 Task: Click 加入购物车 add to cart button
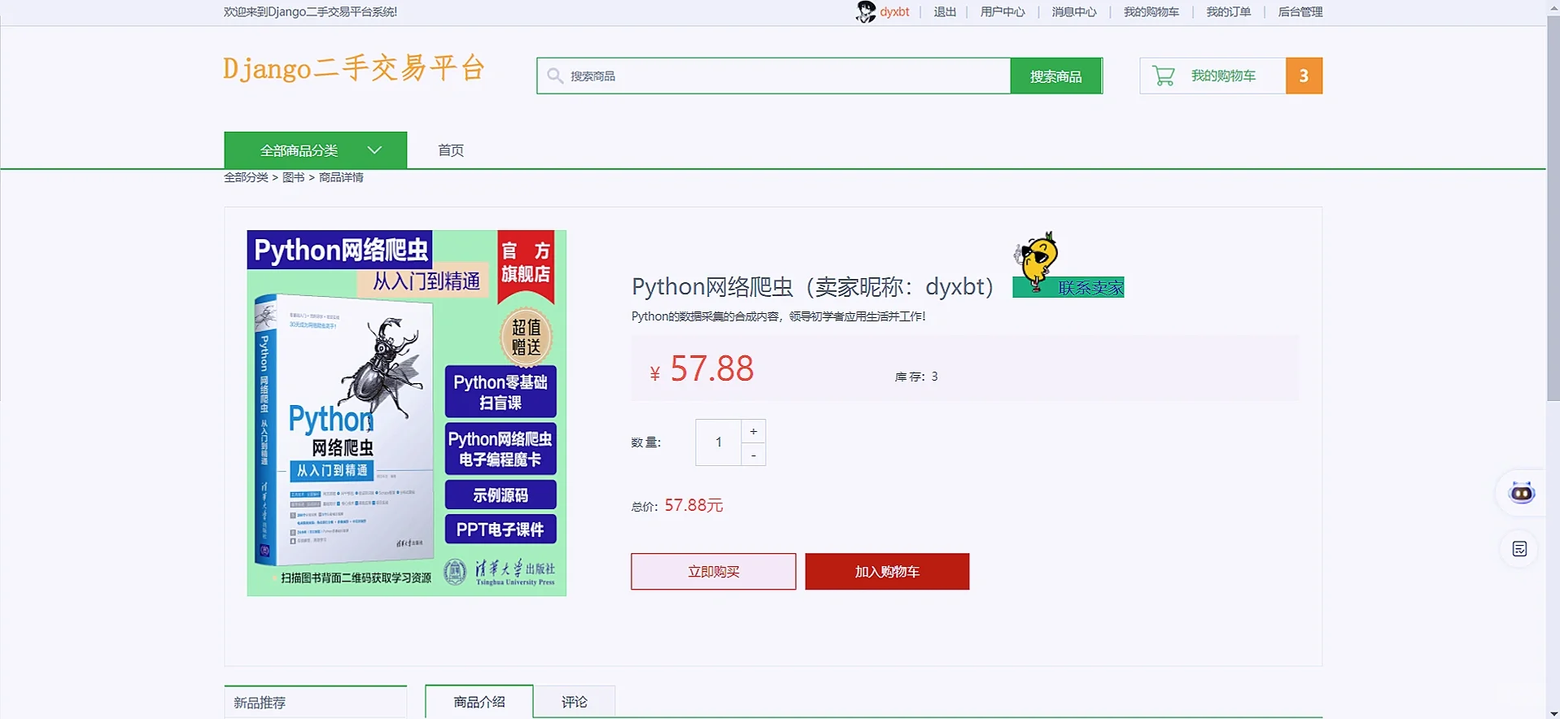point(887,572)
